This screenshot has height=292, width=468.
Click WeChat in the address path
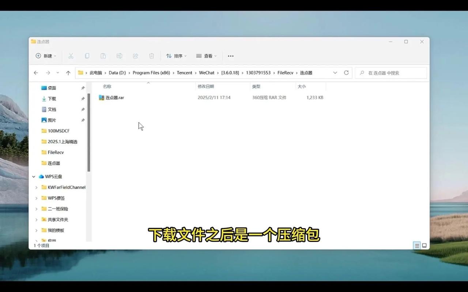tap(207, 73)
